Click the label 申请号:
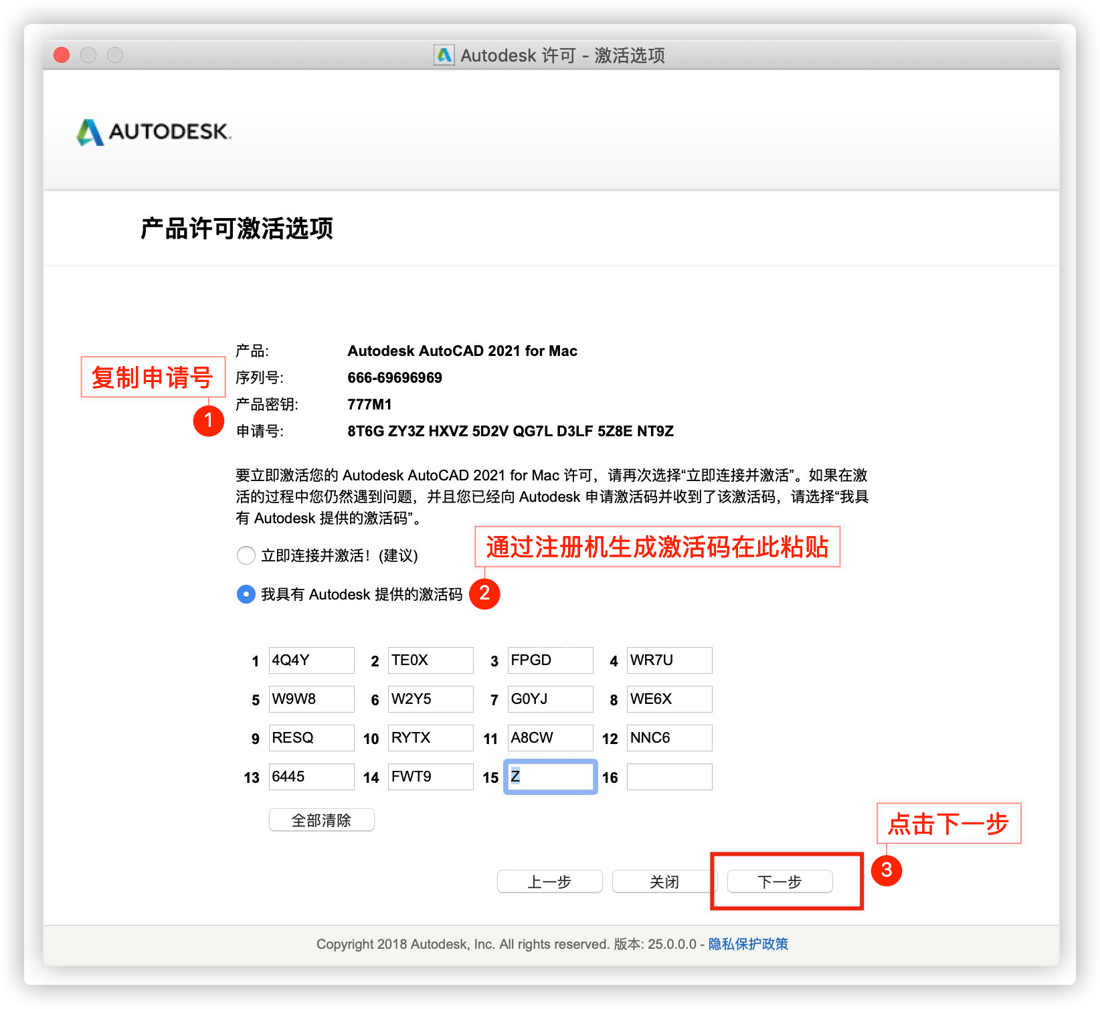The height and width of the screenshot is (1009, 1100). [260, 432]
